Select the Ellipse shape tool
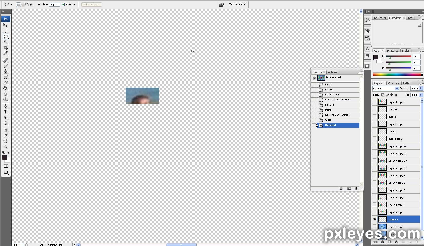424x246 pixels. coord(6,123)
